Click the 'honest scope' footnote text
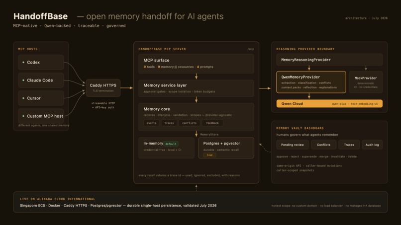Viewport: 401px width, 225px height. [x=326, y=206]
